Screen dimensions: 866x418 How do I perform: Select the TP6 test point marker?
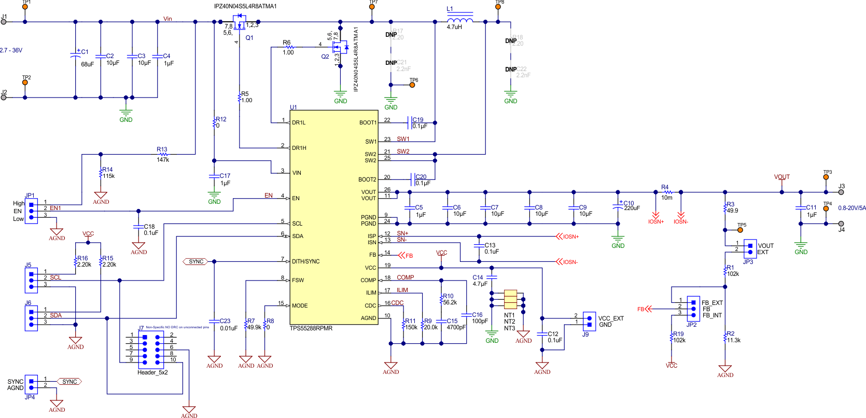pyautogui.click(x=413, y=85)
